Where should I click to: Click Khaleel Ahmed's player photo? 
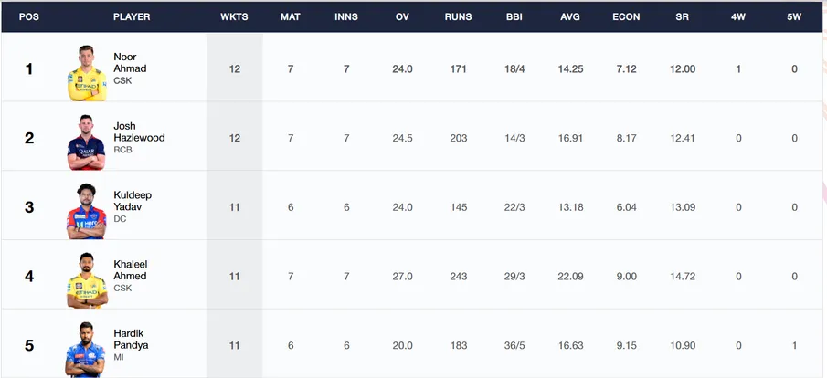(x=87, y=280)
